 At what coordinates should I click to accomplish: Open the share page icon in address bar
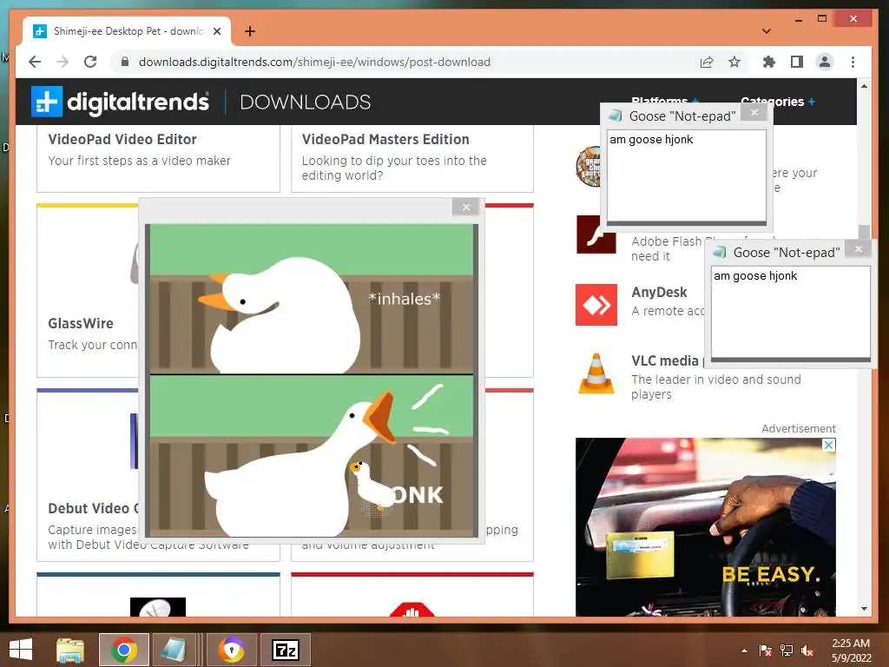(x=707, y=62)
